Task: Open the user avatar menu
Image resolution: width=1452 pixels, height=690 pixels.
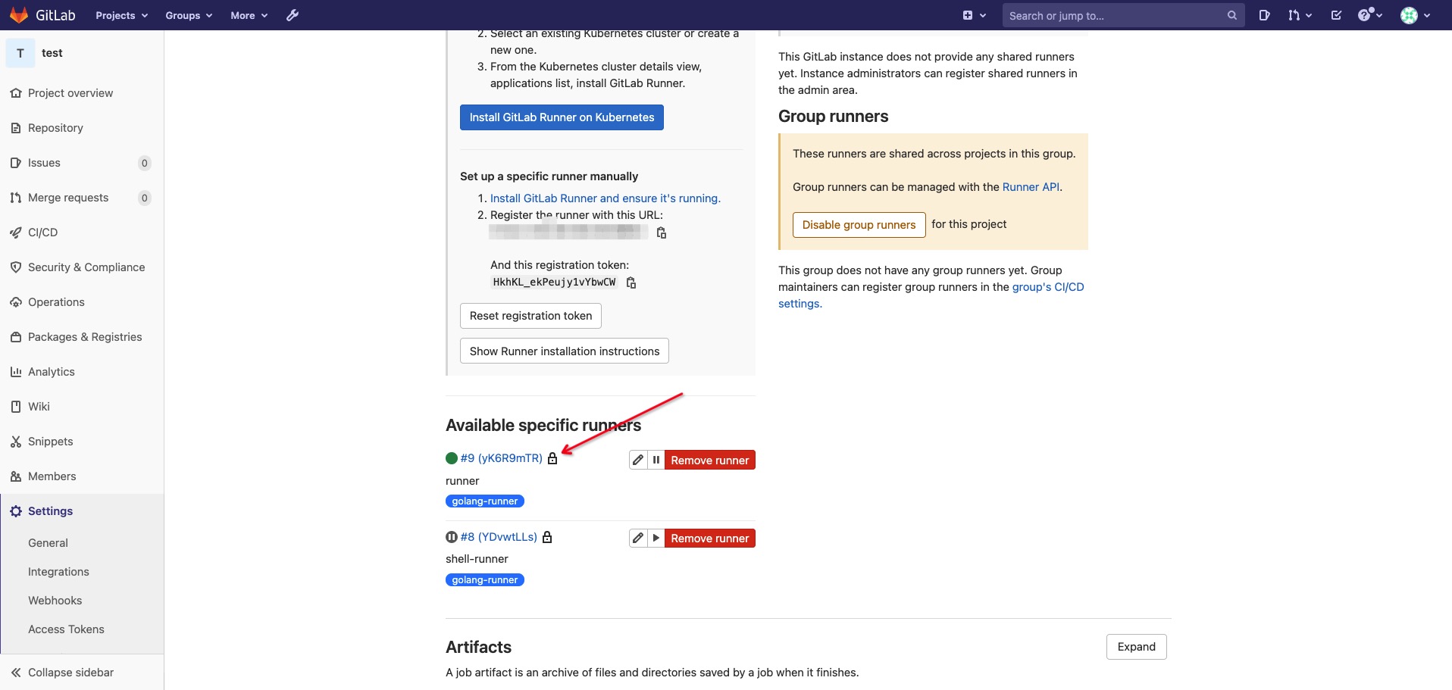Action: pyautogui.click(x=1415, y=15)
